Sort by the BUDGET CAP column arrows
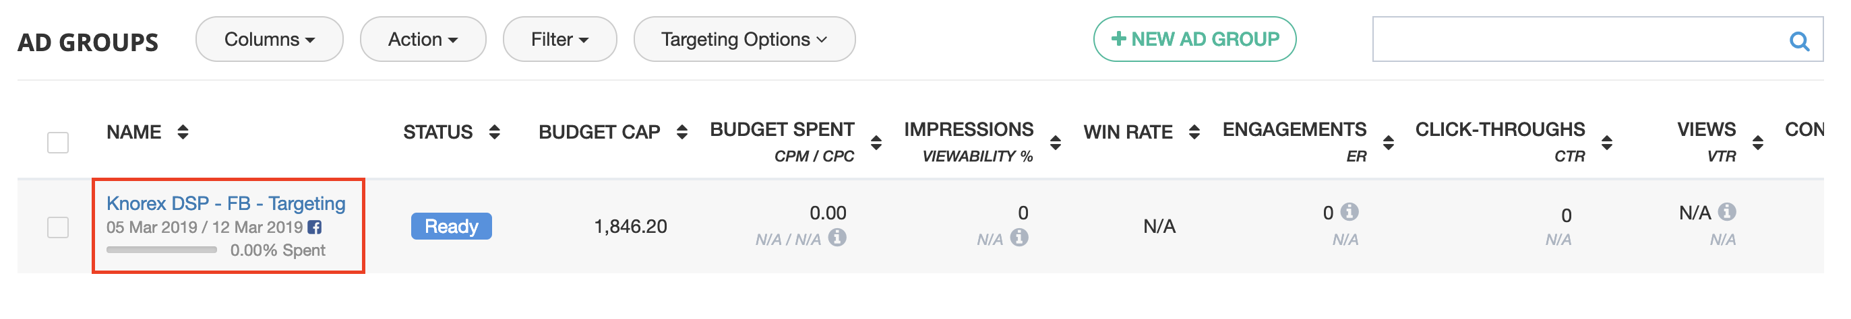The image size is (1851, 319). coord(682,132)
